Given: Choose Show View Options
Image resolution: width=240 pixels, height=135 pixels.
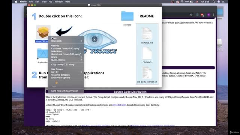Looking at the screenshot, I should (x=66, y=78).
